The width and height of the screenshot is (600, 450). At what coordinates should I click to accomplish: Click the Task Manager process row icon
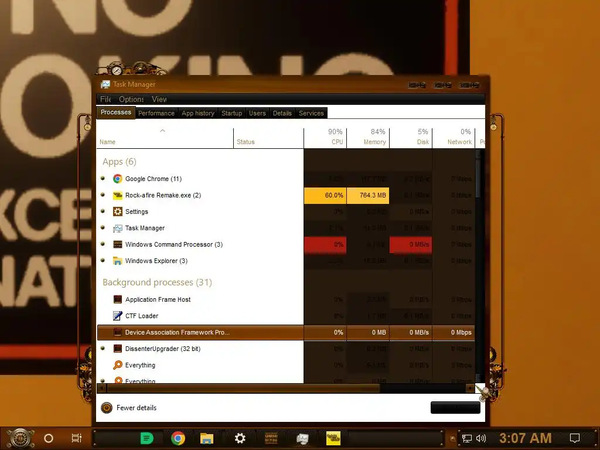[117, 228]
